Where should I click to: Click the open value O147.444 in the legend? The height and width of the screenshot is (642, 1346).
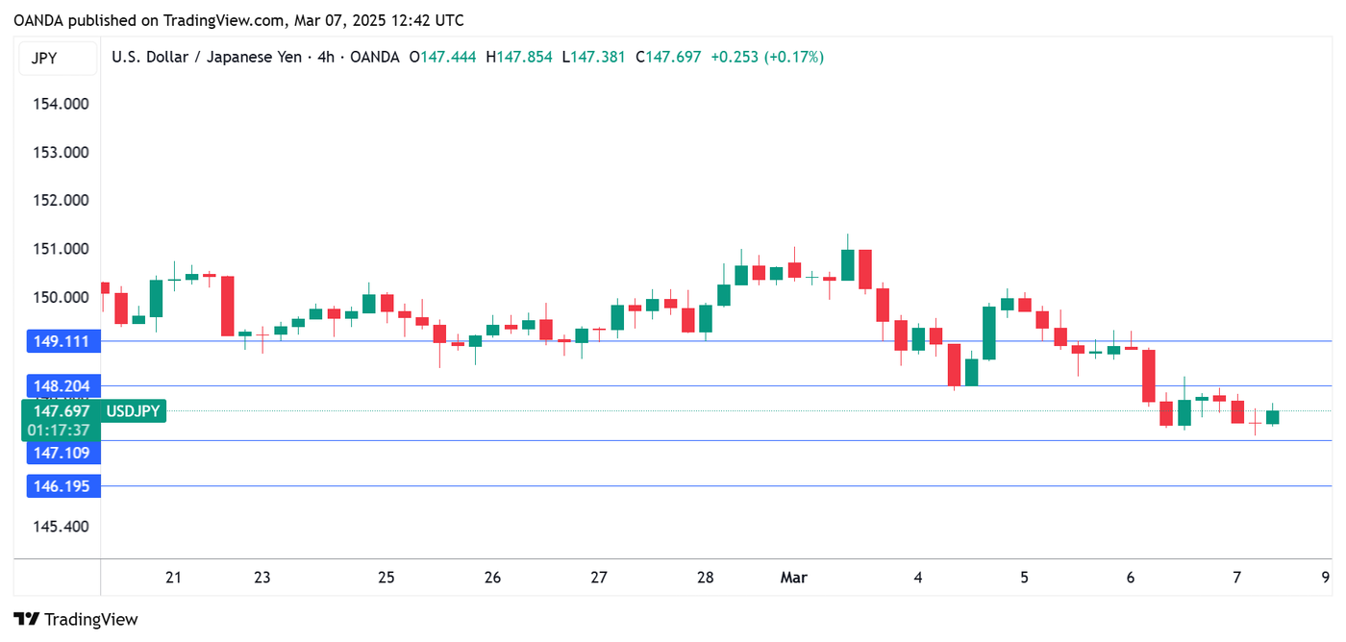(442, 58)
